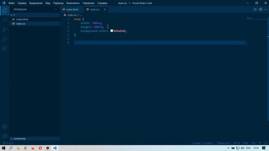Screen dimensions: 269x151
Task: Split the editor to the right
Action: (x=261, y=9)
